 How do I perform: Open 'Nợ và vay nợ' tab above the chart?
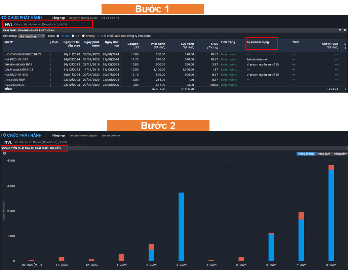(111, 136)
